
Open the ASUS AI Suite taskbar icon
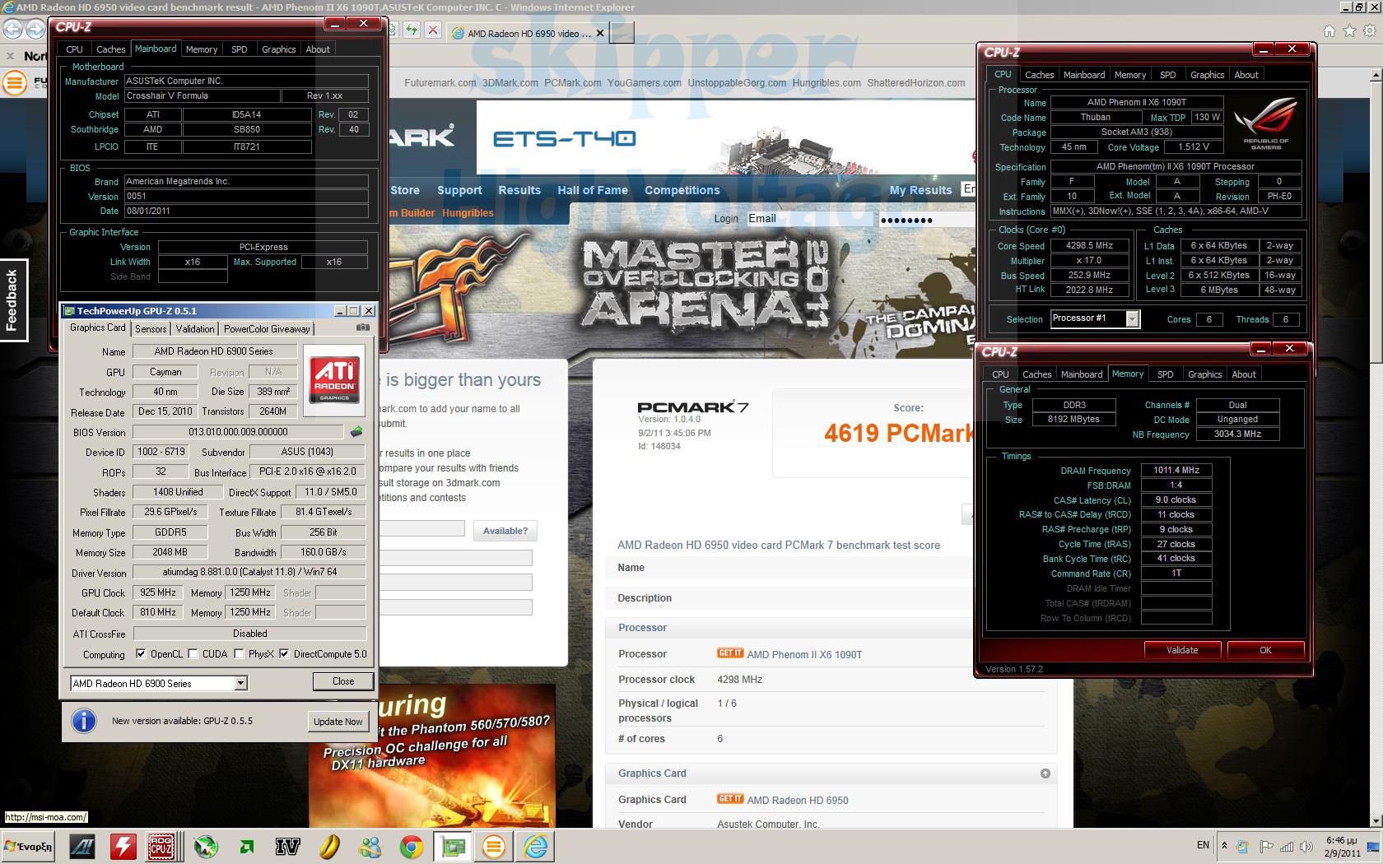coord(81,846)
